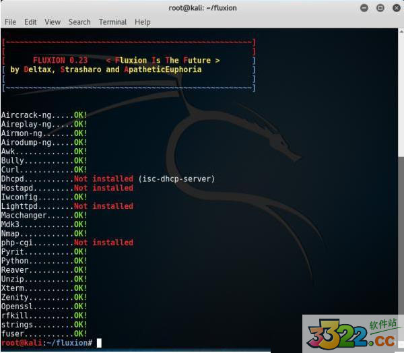Click the Airodump-ng OK line
This screenshot has height=353, width=404.
pos(44,142)
